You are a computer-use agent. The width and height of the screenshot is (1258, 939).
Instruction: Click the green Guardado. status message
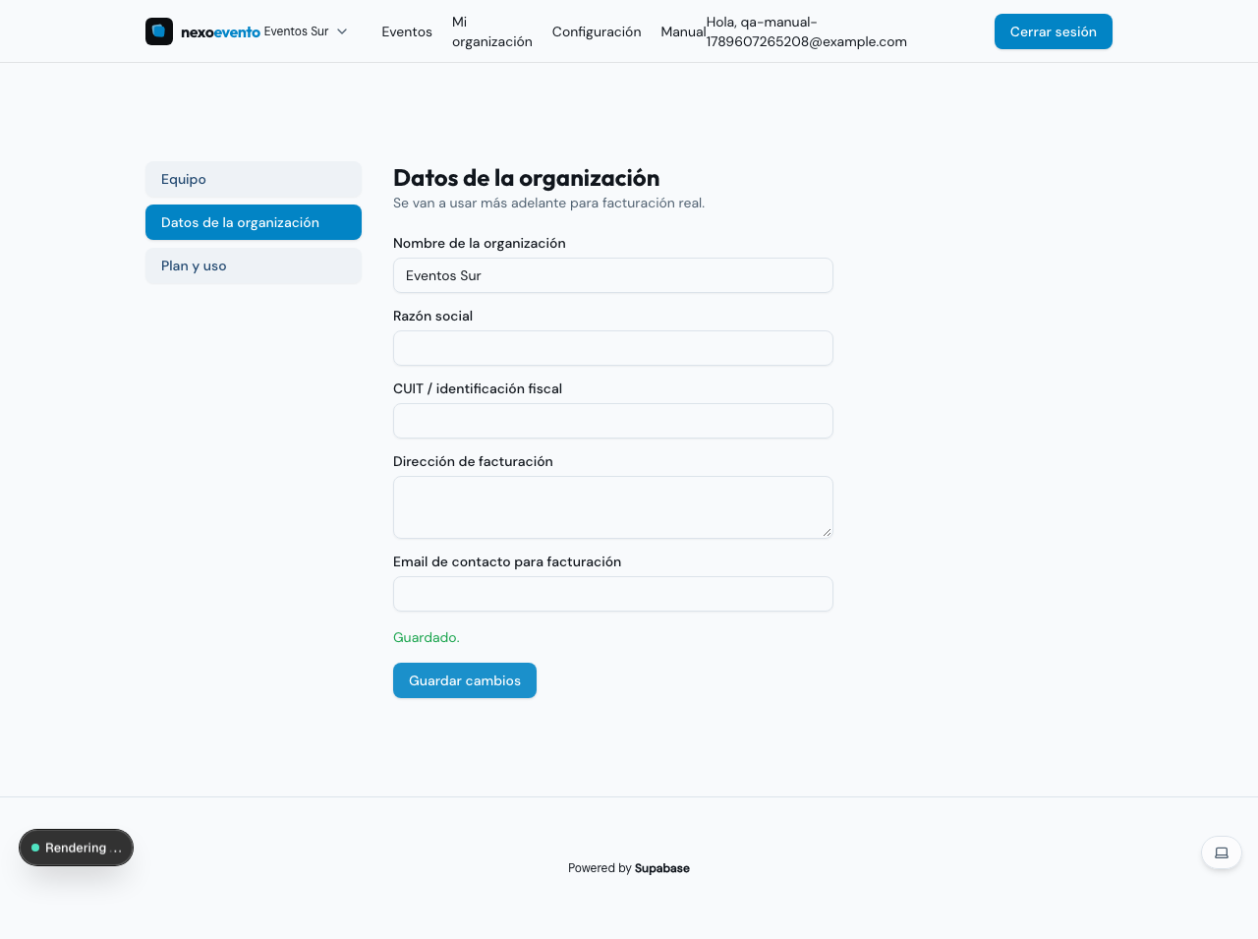(x=427, y=637)
